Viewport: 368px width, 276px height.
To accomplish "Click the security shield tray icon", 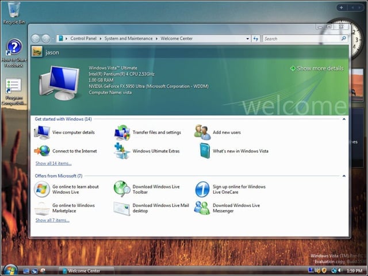I will click(x=325, y=271).
